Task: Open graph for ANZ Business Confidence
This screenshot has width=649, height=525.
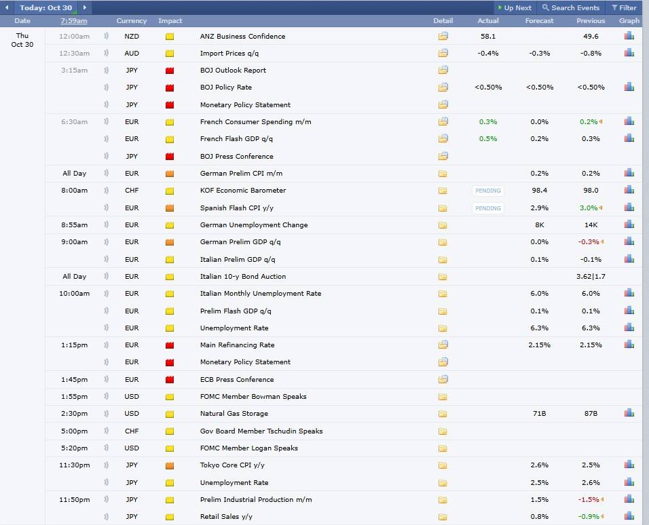Action: click(629, 36)
